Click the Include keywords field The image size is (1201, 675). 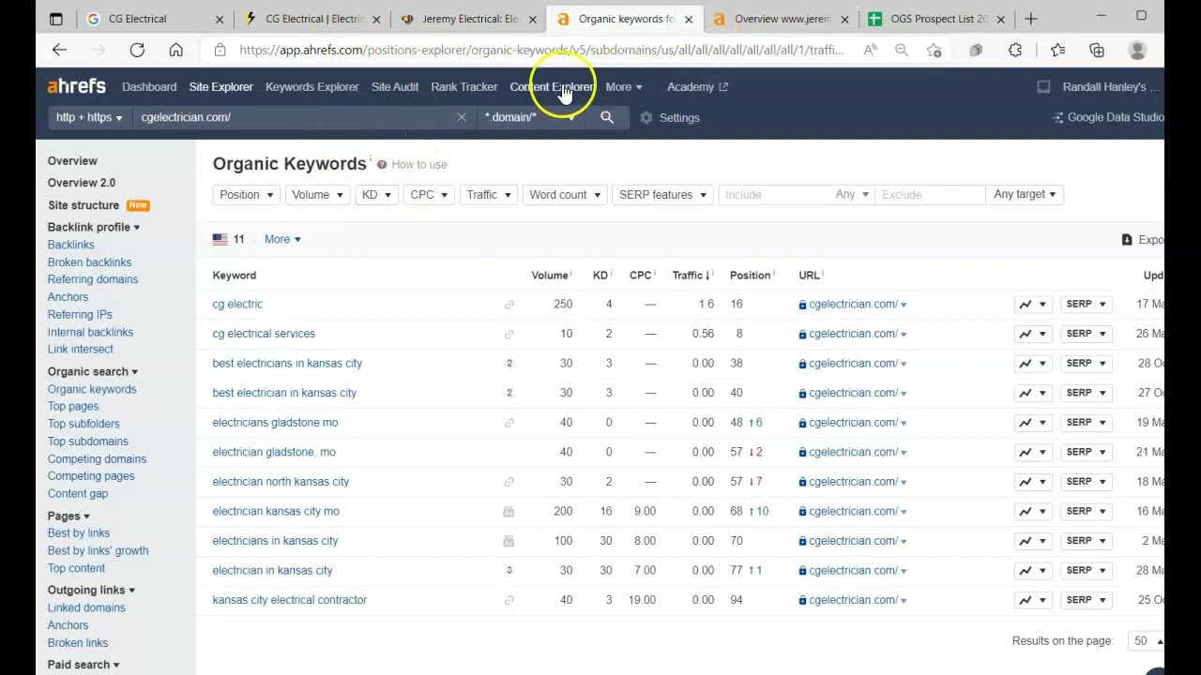click(775, 194)
